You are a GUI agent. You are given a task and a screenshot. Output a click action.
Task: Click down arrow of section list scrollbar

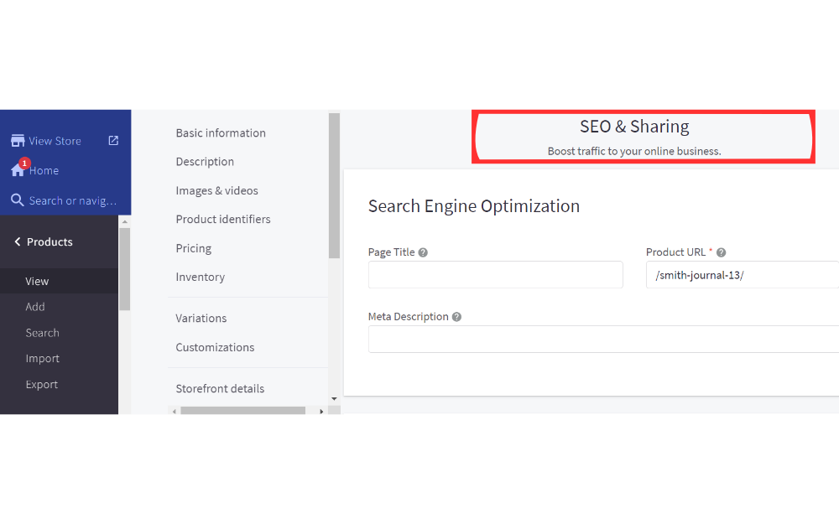[334, 399]
